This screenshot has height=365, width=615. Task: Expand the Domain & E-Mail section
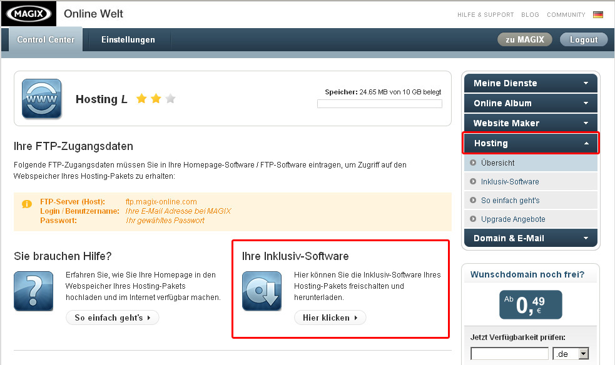tap(531, 238)
